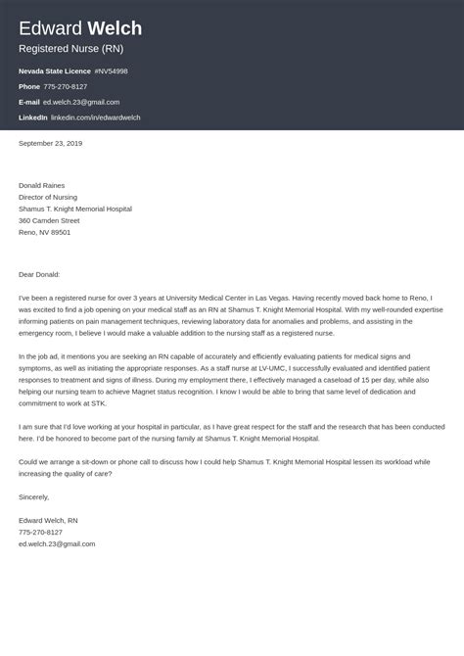Click the Dear Donald: salutation
This screenshot has width=464, height=656.
pyautogui.click(x=39, y=274)
